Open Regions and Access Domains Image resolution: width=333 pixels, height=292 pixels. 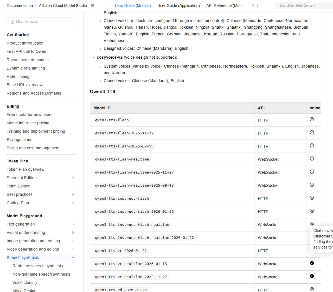(34, 93)
